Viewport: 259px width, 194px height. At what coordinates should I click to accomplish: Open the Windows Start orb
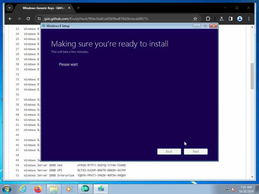pos(7,189)
